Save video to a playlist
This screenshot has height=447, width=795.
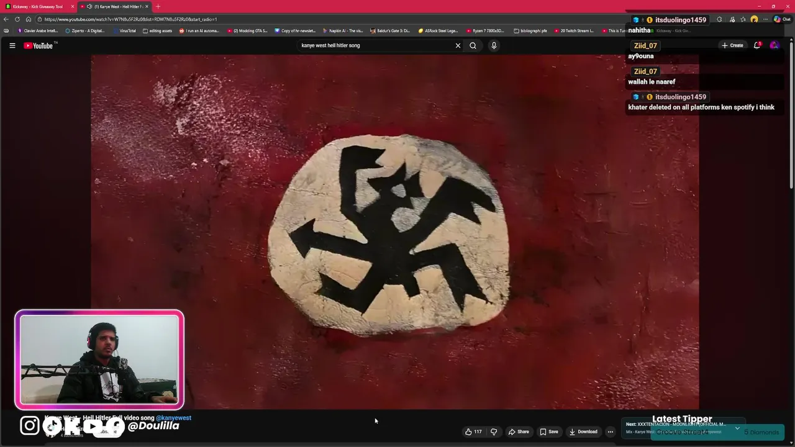click(x=549, y=431)
